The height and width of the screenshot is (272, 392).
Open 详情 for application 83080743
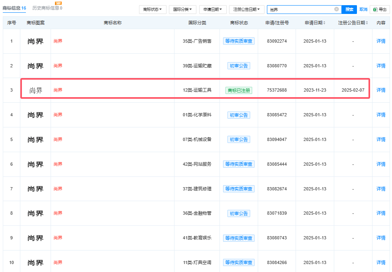click(x=381, y=238)
